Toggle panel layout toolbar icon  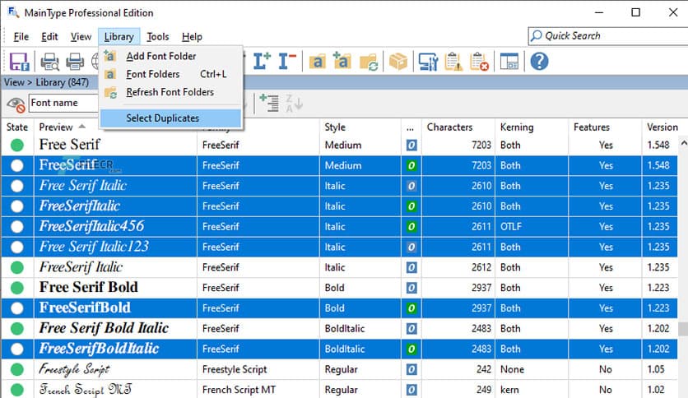point(509,62)
